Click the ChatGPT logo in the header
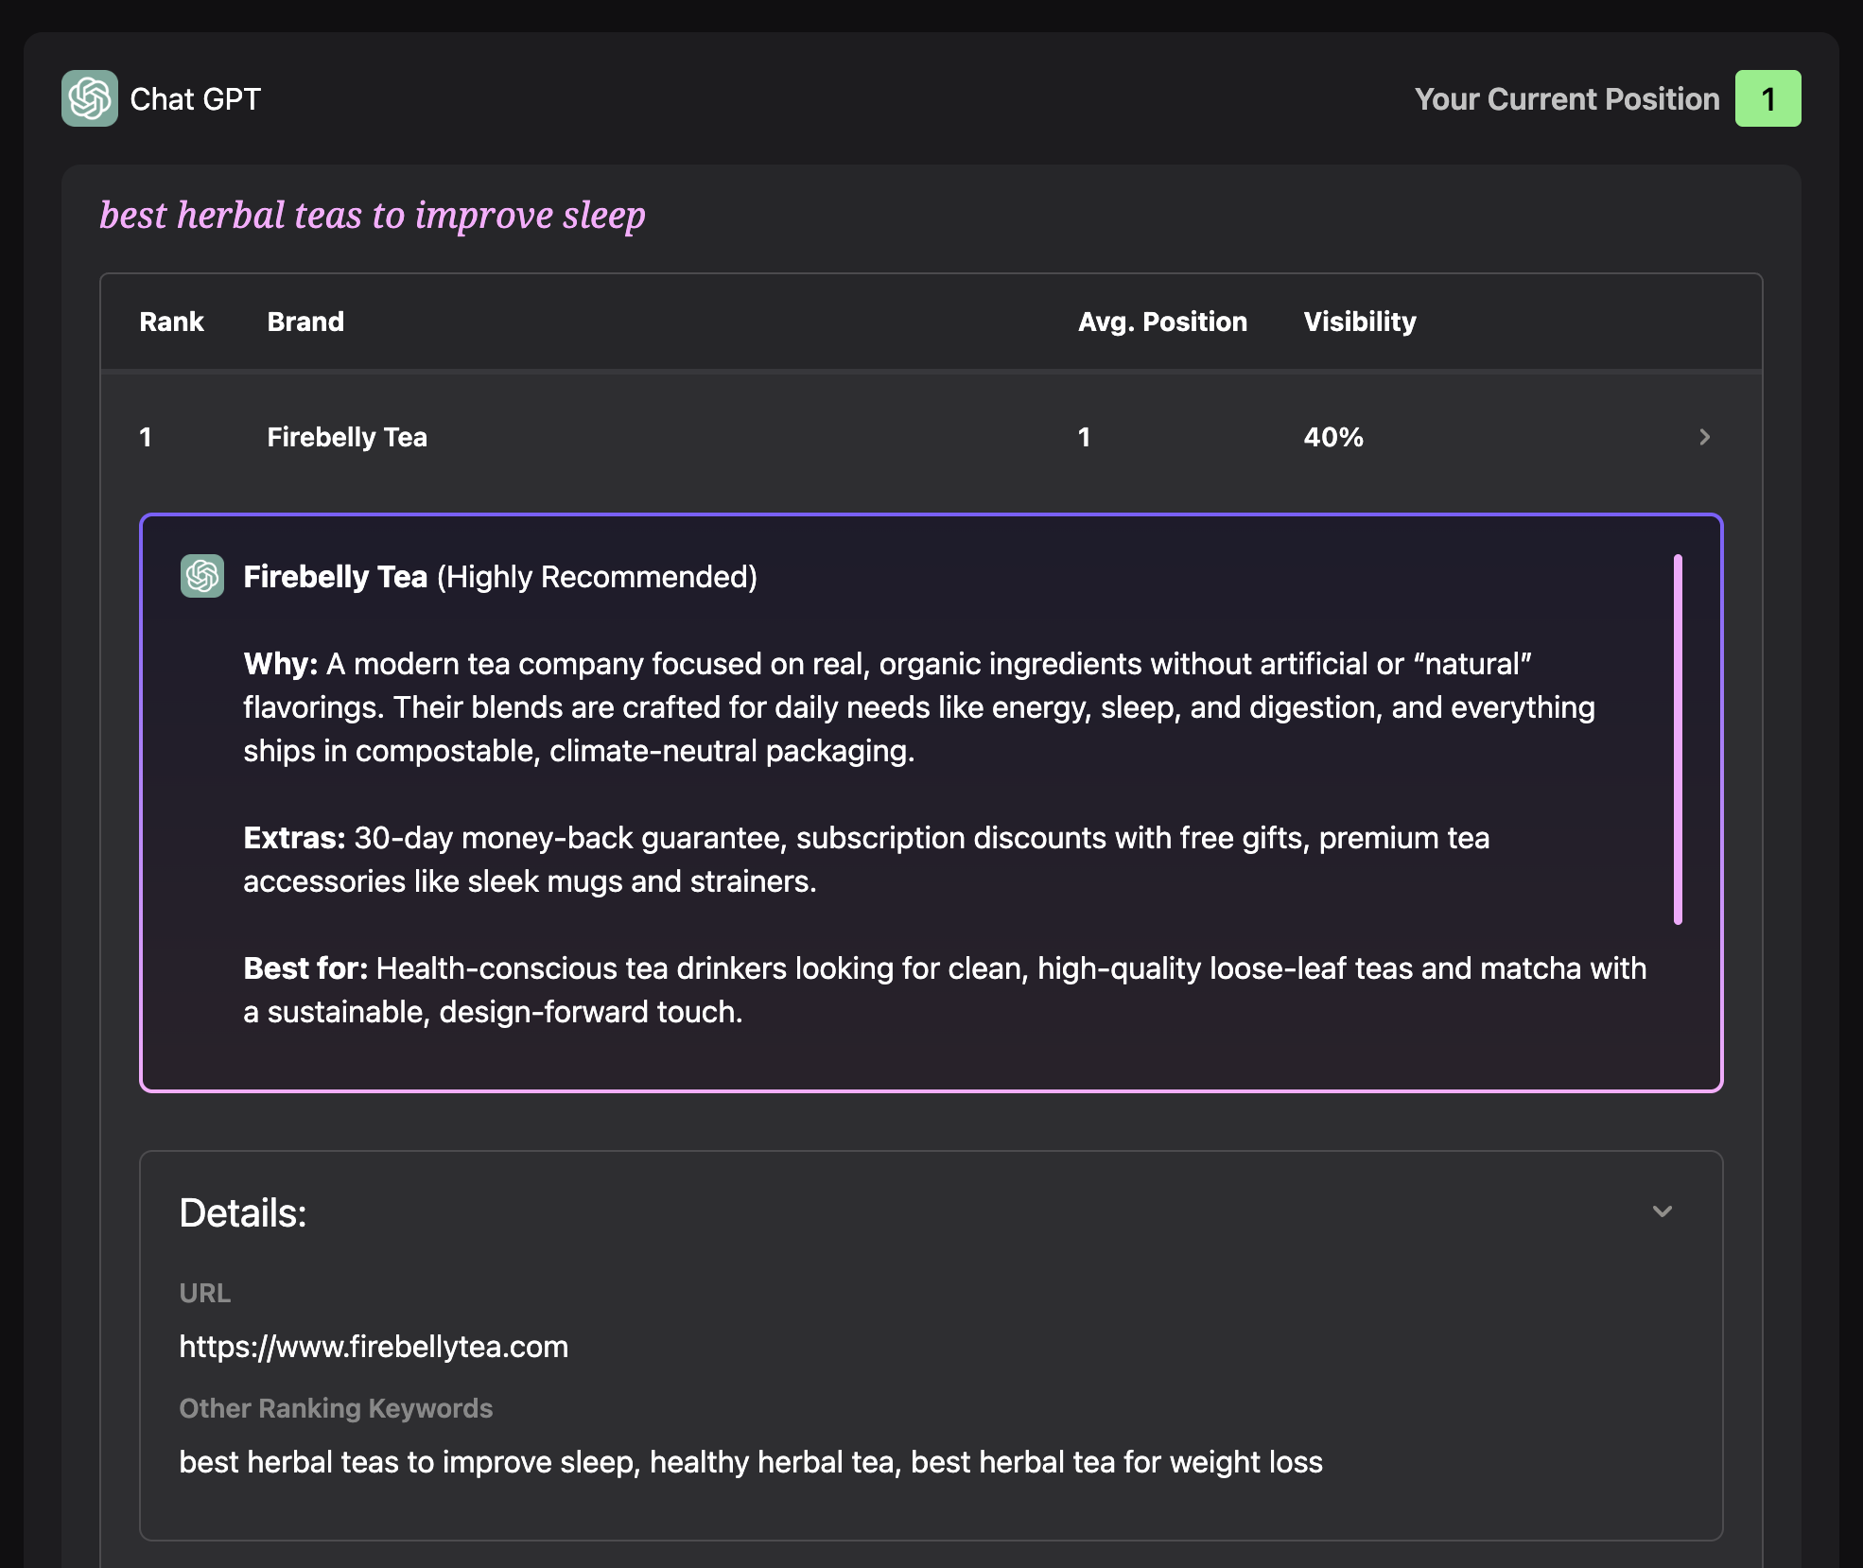1863x1568 pixels. click(90, 98)
